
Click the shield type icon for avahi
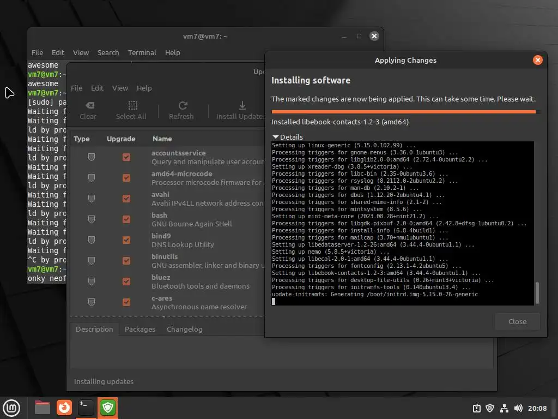click(x=92, y=199)
